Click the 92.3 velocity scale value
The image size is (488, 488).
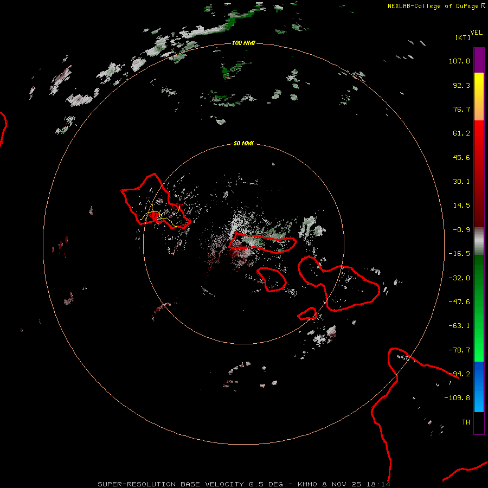[461, 85]
